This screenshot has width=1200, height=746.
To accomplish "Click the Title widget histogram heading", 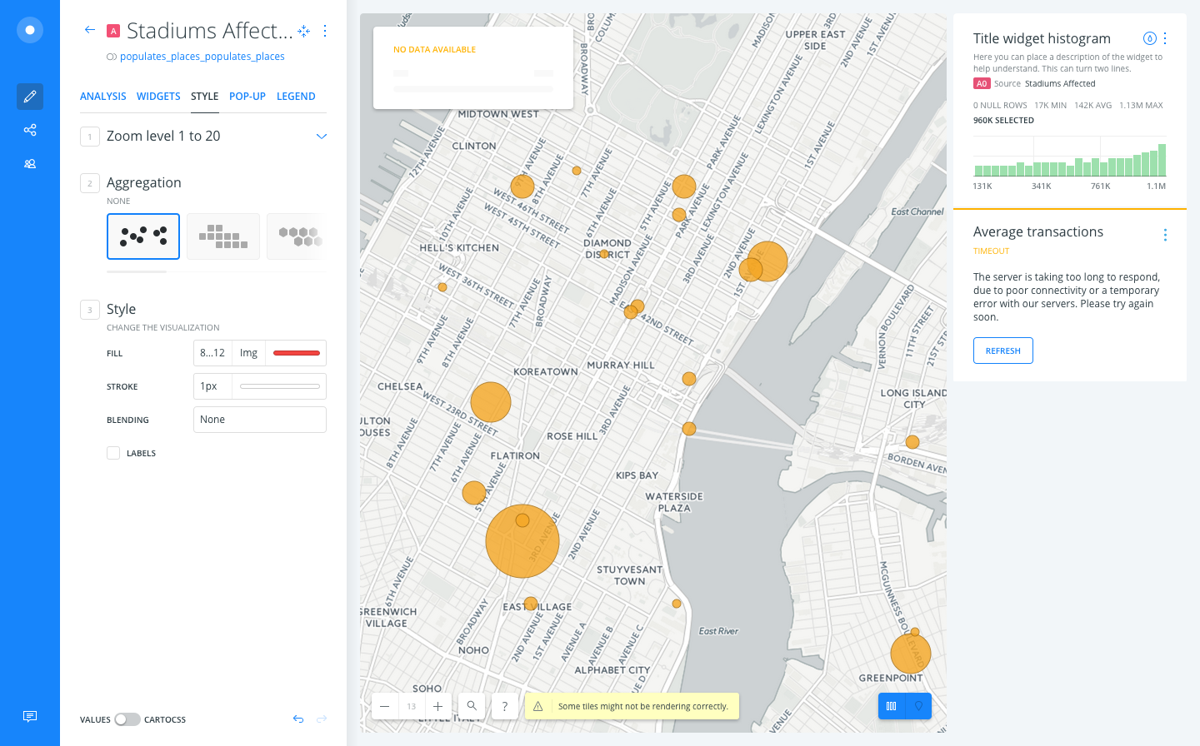I will [1042, 38].
